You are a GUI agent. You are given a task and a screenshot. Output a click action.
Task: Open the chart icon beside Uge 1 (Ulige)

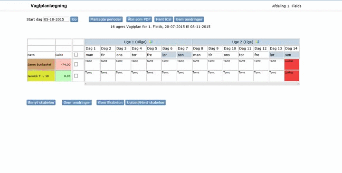pyautogui.click(x=151, y=42)
